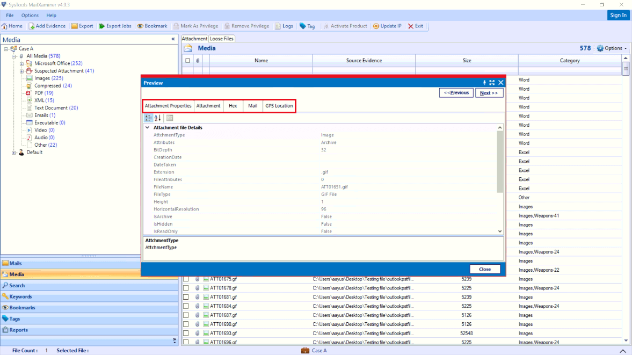This screenshot has width=632, height=355.
Task: Check the box for ATT01681.gif
Action: [x=186, y=297]
